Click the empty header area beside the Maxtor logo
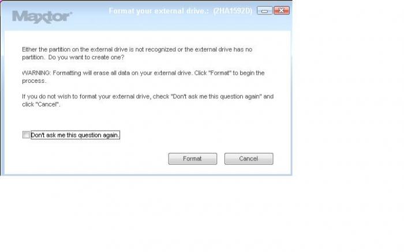Image resolution: width=404 pixels, height=252 pixels. pyautogui.click(x=90, y=19)
